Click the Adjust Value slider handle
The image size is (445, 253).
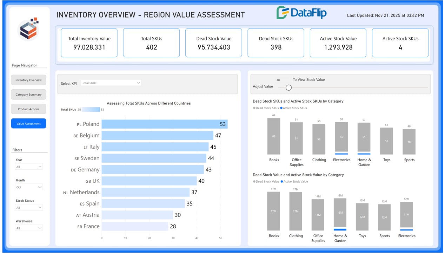288,87
